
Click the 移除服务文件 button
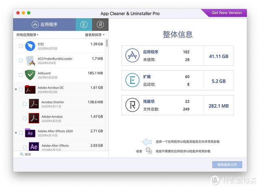[227, 165]
